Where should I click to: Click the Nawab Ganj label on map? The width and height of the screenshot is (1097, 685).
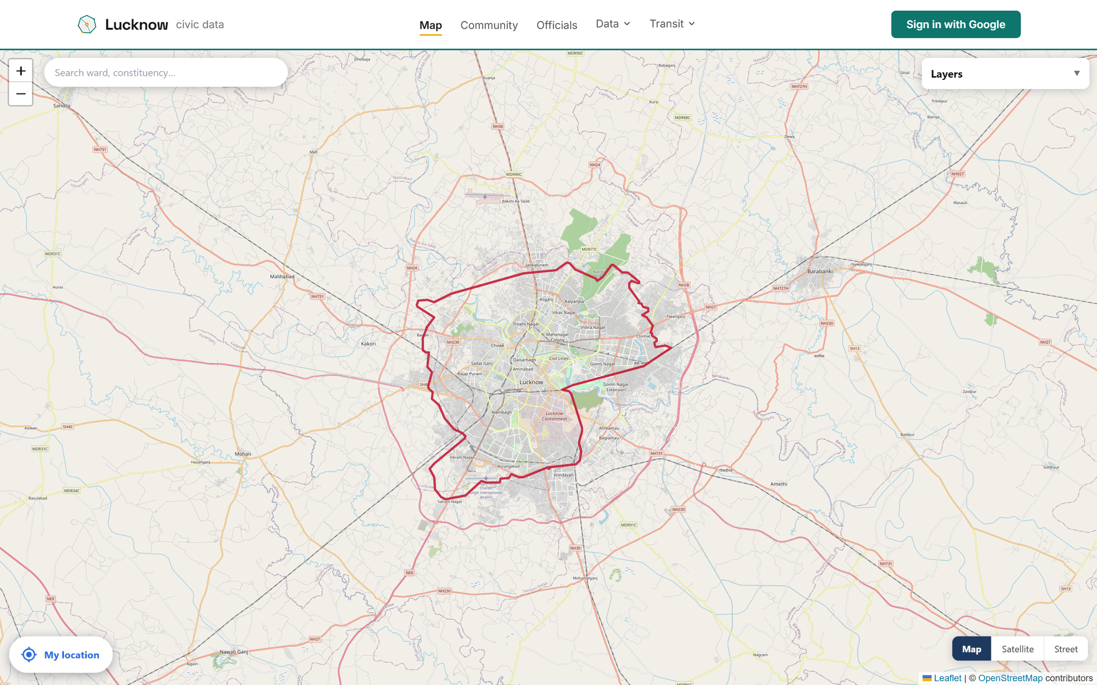coord(234,651)
